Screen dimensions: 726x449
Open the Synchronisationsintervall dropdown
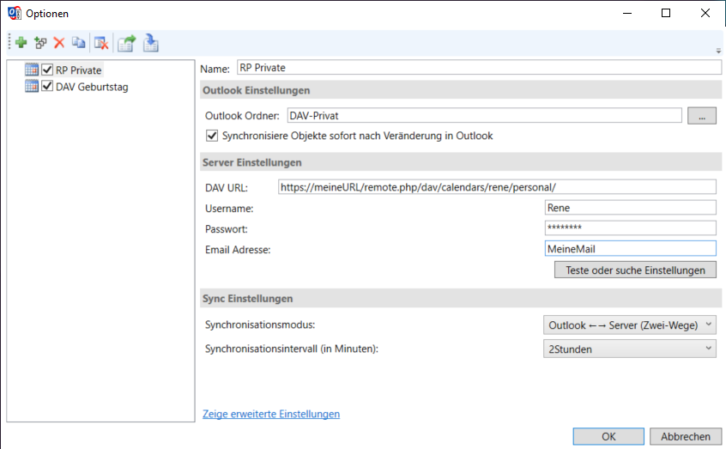point(630,349)
